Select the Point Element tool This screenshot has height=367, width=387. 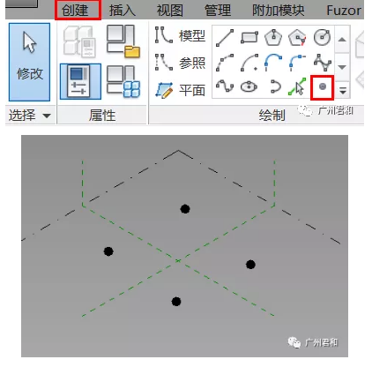click(x=323, y=86)
